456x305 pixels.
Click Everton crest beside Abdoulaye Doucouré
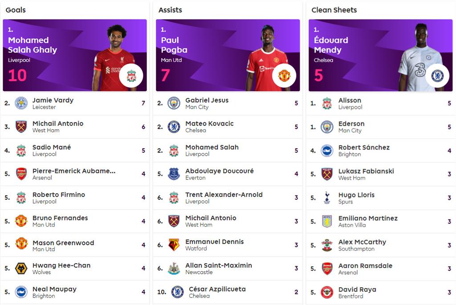coord(174,174)
